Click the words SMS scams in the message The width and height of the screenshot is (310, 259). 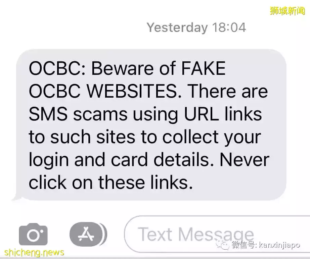[x=78, y=114]
